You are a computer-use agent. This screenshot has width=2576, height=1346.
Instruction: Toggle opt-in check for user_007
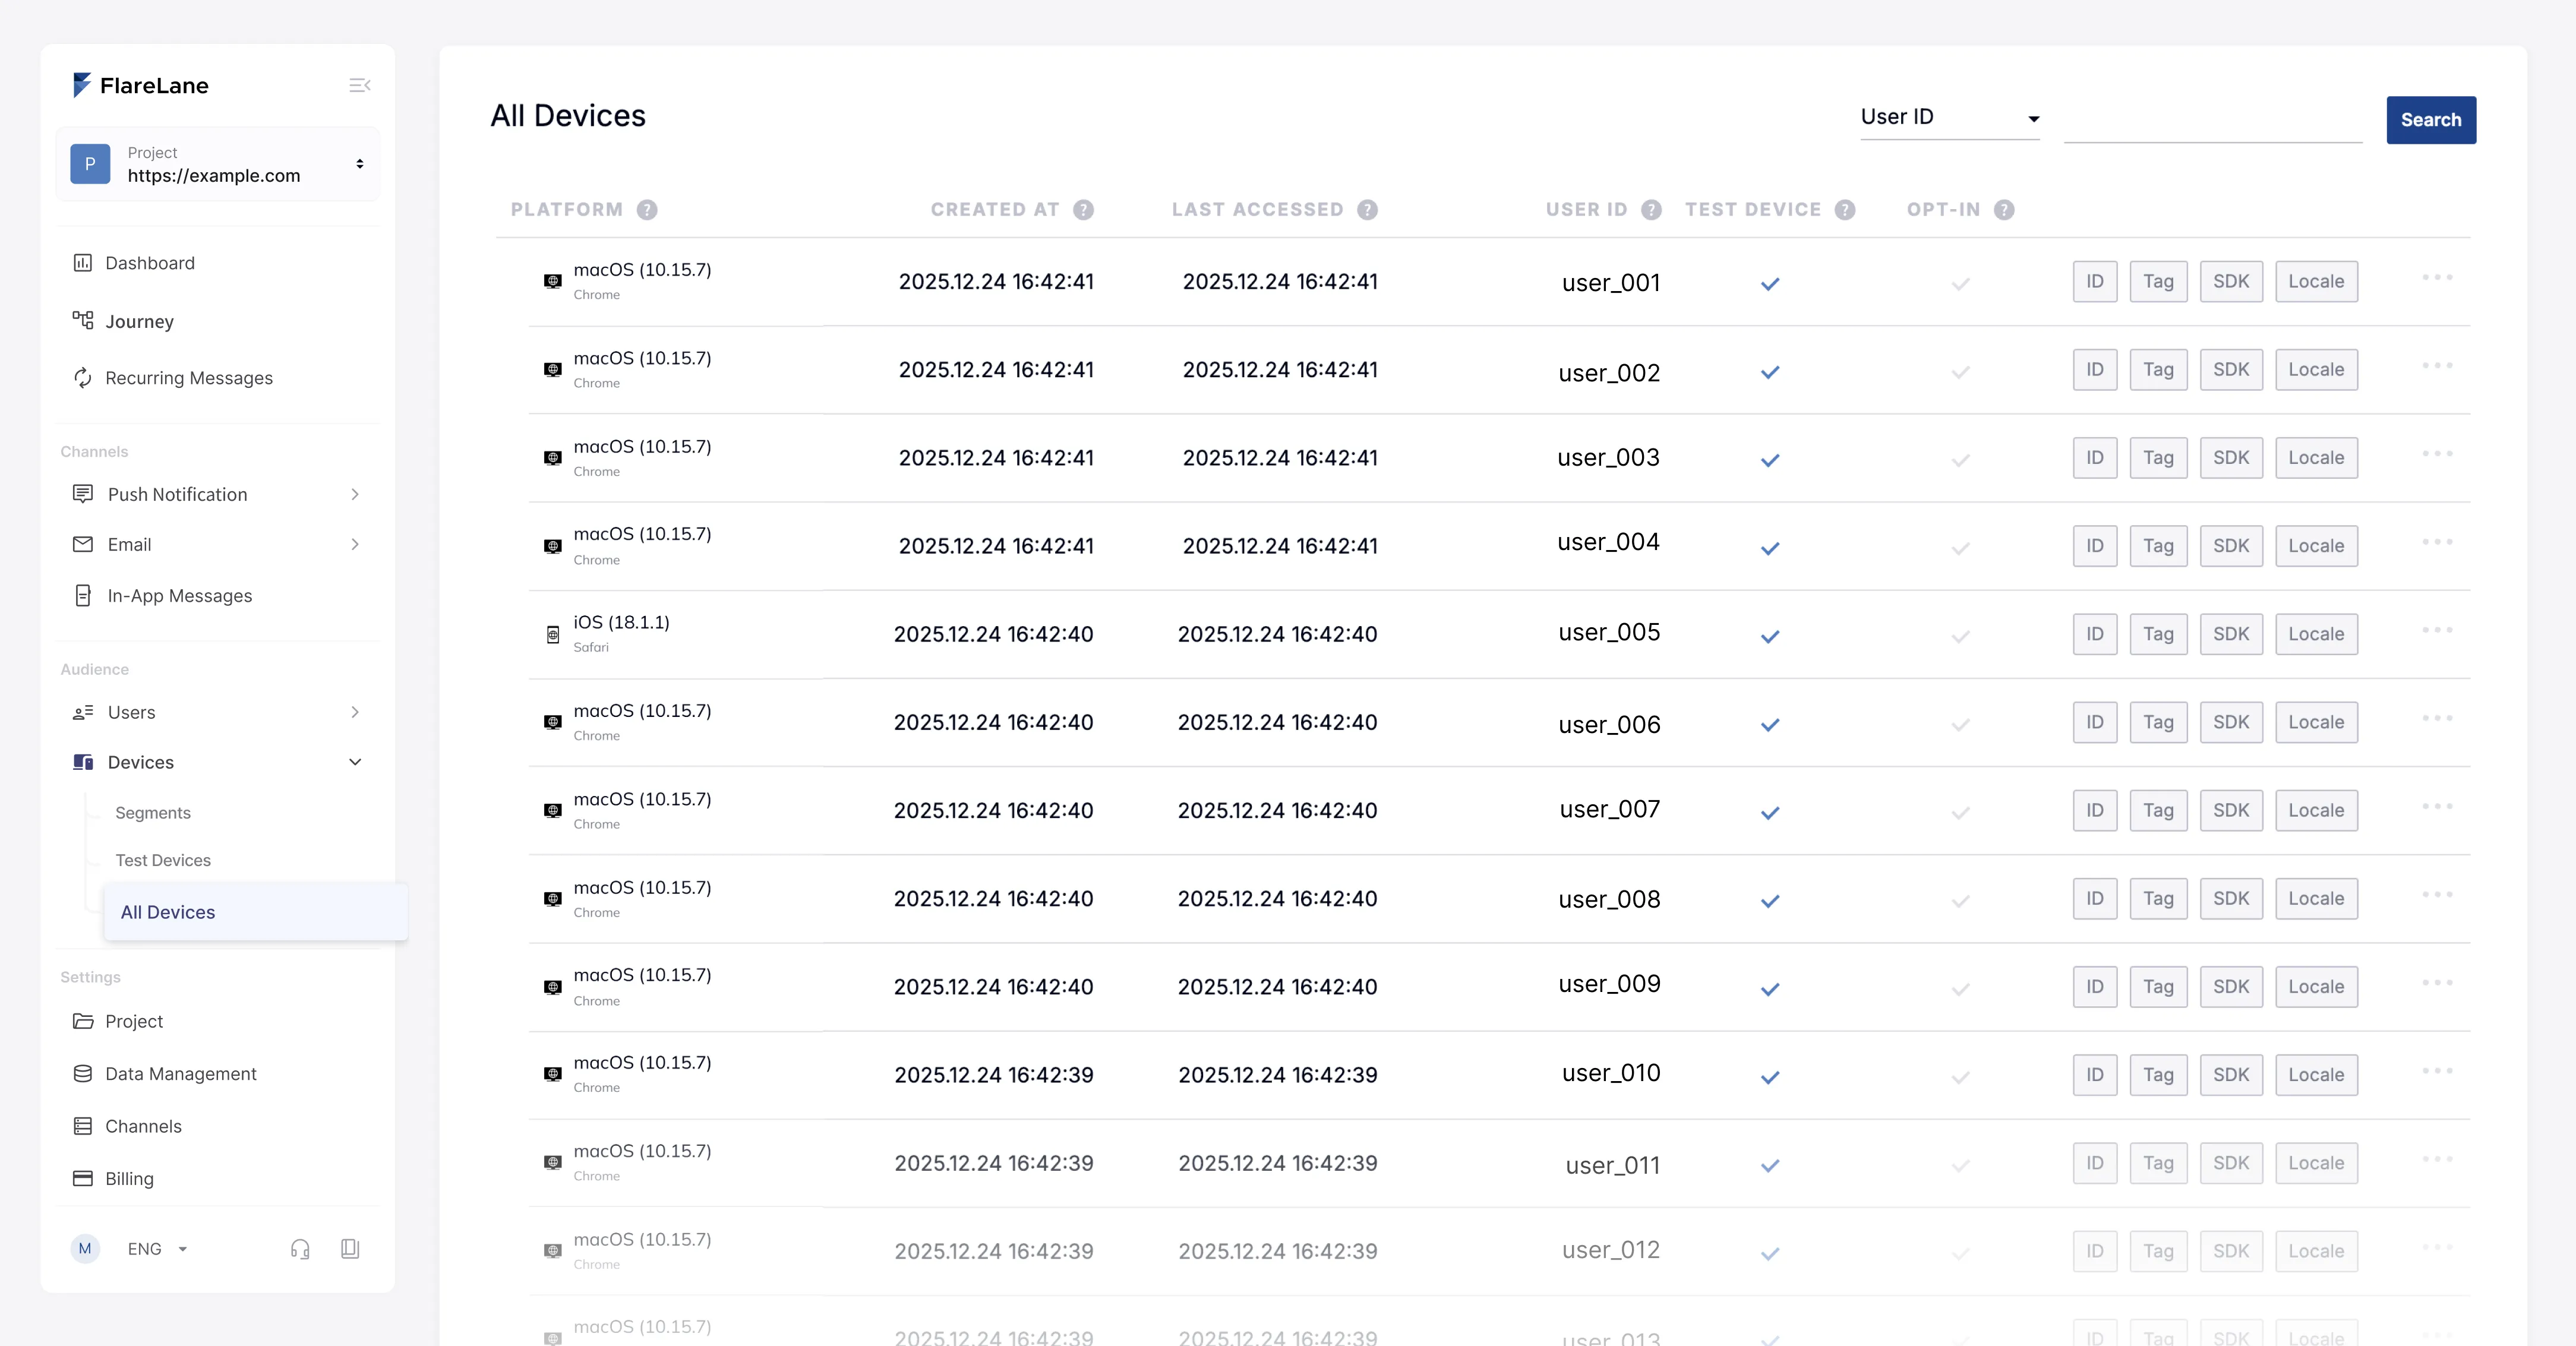pyautogui.click(x=1961, y=812)
